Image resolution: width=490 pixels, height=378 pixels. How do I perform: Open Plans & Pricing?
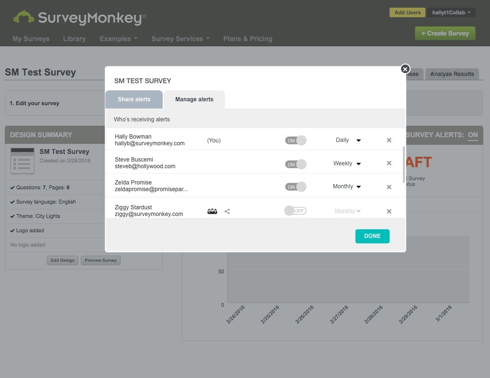(x=247, y=39)
